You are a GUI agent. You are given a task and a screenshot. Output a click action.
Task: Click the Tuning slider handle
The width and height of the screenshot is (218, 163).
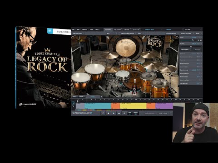click(x=191, y=47)
